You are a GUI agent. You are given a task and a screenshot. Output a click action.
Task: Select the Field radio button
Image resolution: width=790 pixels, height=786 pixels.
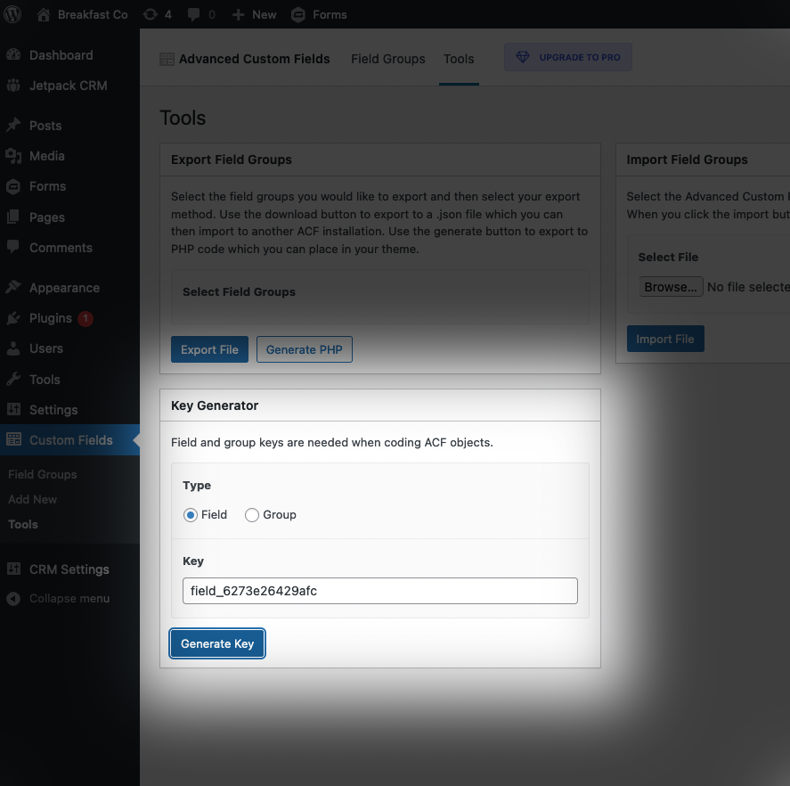pos(190,515)
